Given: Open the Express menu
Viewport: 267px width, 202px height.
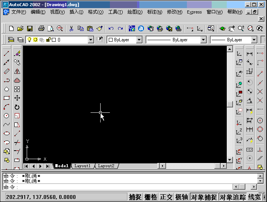Looking at the screenshot, I should (194, 12).
